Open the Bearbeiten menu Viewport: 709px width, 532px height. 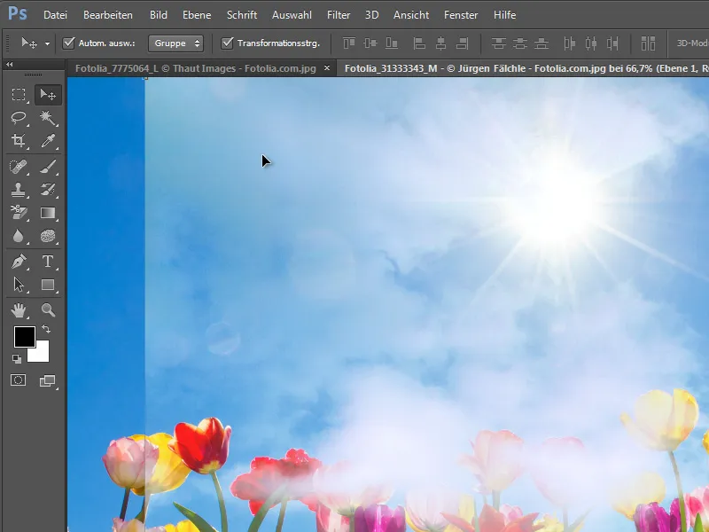pyautogui.click(x=108, y=15)
